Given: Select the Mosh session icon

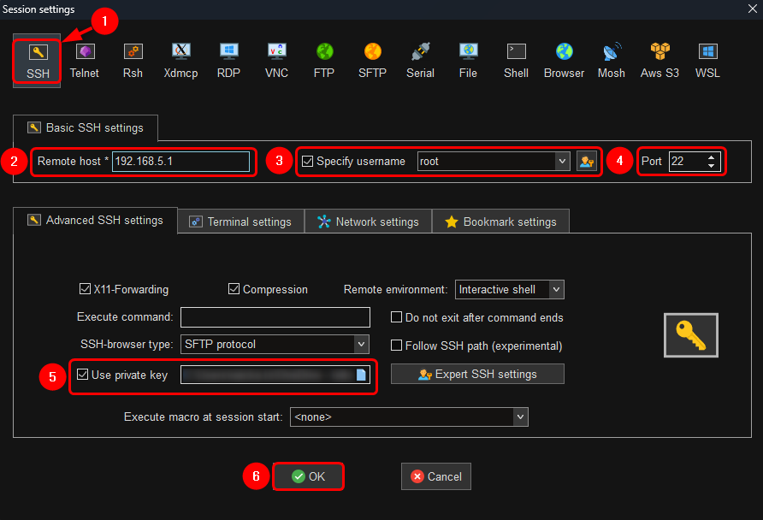Looking at the screenshot, I should [611, 60].
